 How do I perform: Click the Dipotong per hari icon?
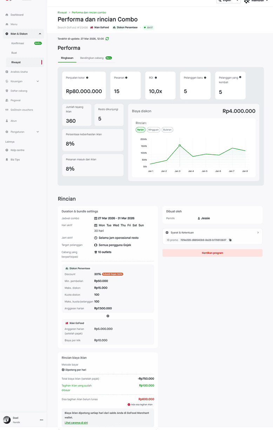(63, 370)
